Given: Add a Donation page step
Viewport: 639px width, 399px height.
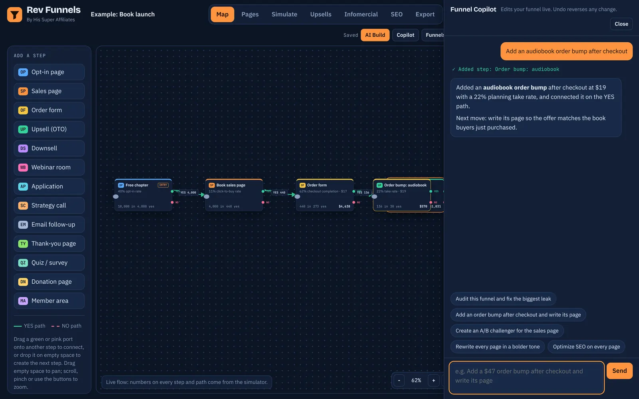Looking at the screenshot, I should [x=49, y=282].
